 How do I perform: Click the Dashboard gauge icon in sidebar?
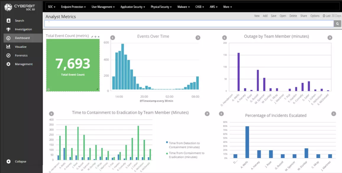tap(8, 38)
